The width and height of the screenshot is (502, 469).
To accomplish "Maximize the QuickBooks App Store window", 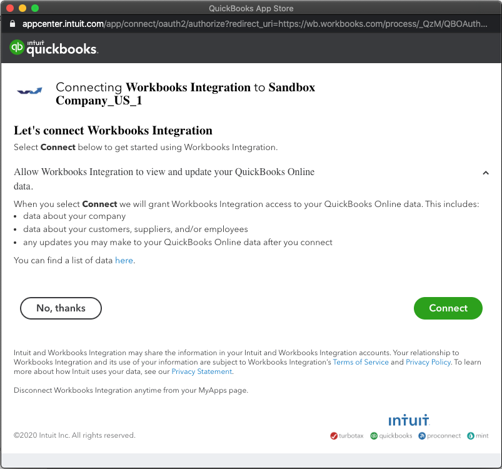I will (35, 8).
